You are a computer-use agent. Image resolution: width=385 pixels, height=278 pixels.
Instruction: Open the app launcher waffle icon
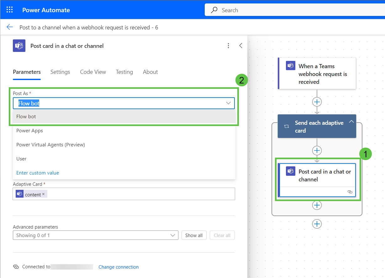pos(10,10)
